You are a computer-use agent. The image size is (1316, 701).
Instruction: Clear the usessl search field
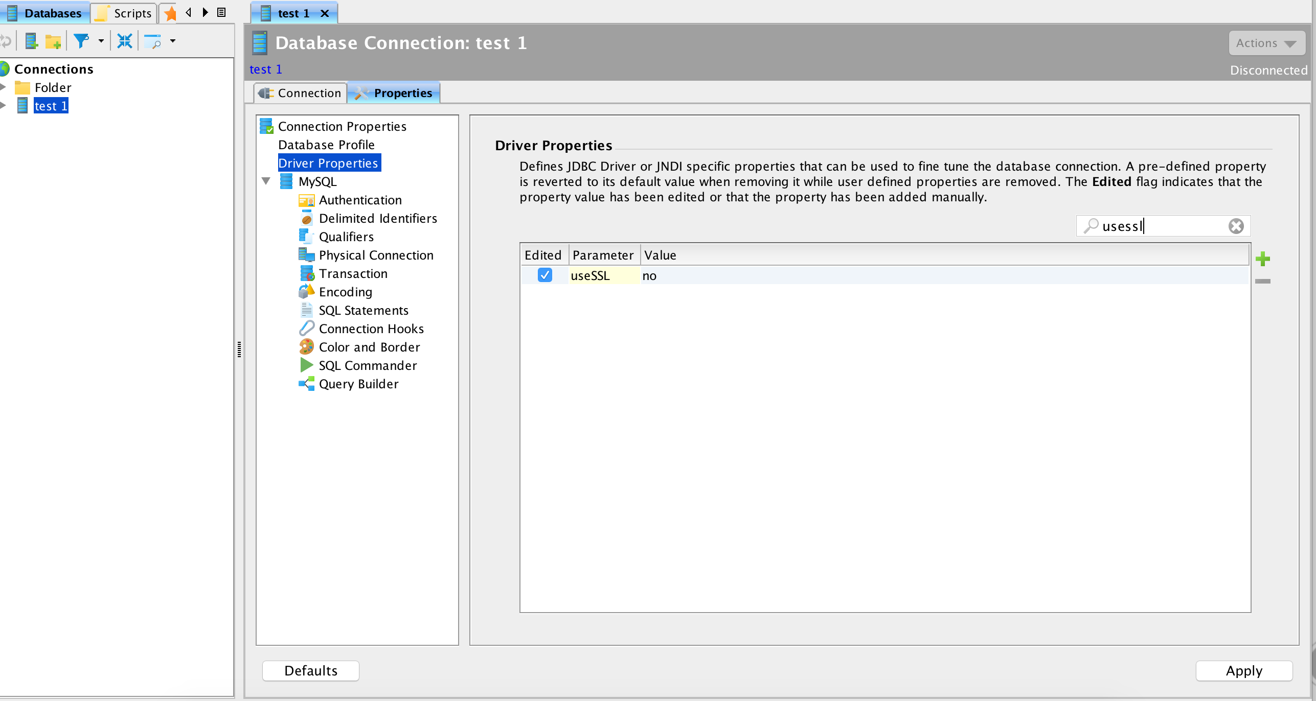coord(1236,226)
